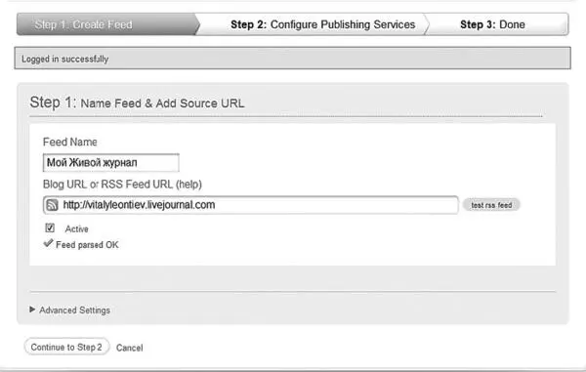Screen dimensions: 586x372
Task: Switch to Step 3: Done tab
Action: [492, 24]
